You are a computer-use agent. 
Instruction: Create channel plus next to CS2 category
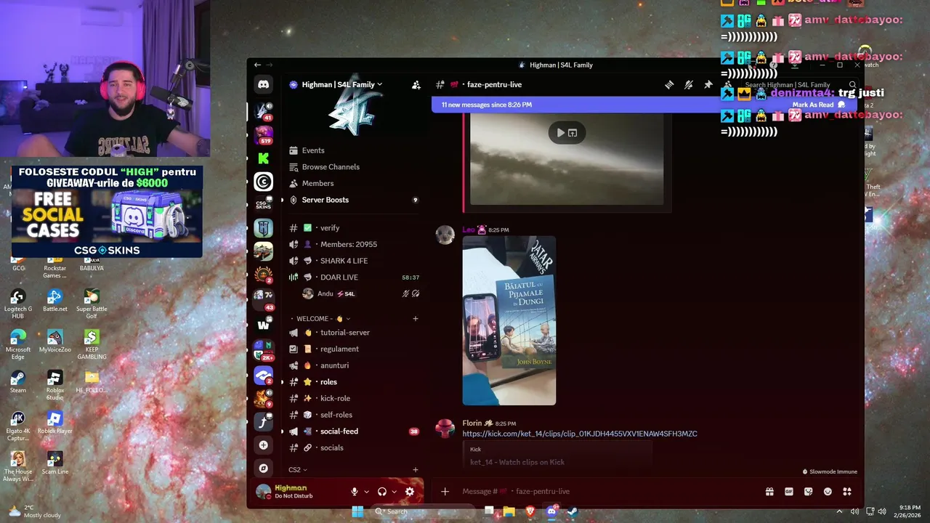coord(416,469)
